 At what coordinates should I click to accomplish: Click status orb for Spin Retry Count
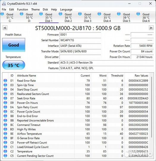(5, 107)
